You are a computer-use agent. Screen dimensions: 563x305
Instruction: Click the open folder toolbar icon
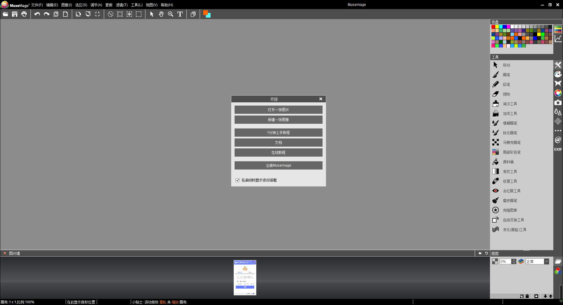[5, 14]
